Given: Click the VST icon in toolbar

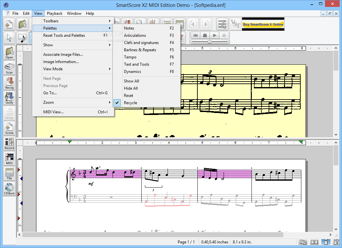Looking at the screenshot, I should 235,24.
